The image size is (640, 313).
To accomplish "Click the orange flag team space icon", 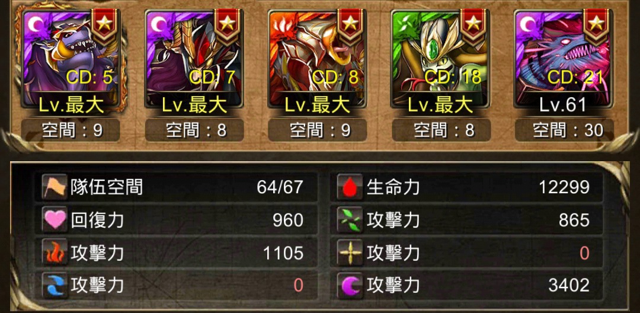I will pyautogui.click(x=55, y=187).
